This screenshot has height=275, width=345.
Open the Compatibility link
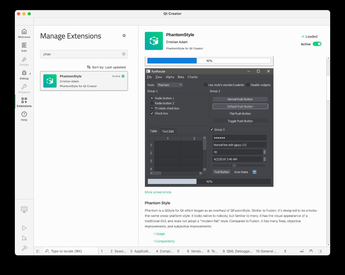[x=165, y=241]
